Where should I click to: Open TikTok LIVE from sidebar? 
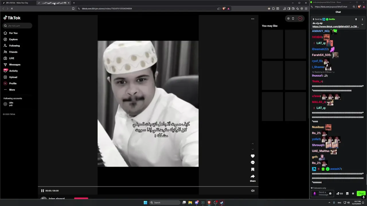click(9, 58)
